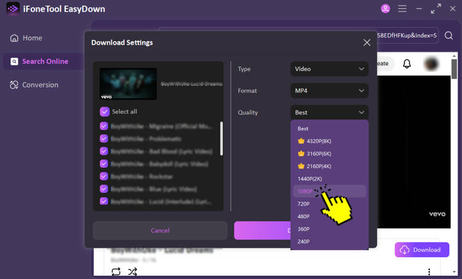Click the search magnifier icon beside URL bar
The image size is (462, 279).
449,36
